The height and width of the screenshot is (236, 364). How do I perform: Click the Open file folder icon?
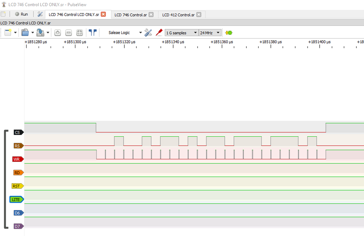(25, 32)
